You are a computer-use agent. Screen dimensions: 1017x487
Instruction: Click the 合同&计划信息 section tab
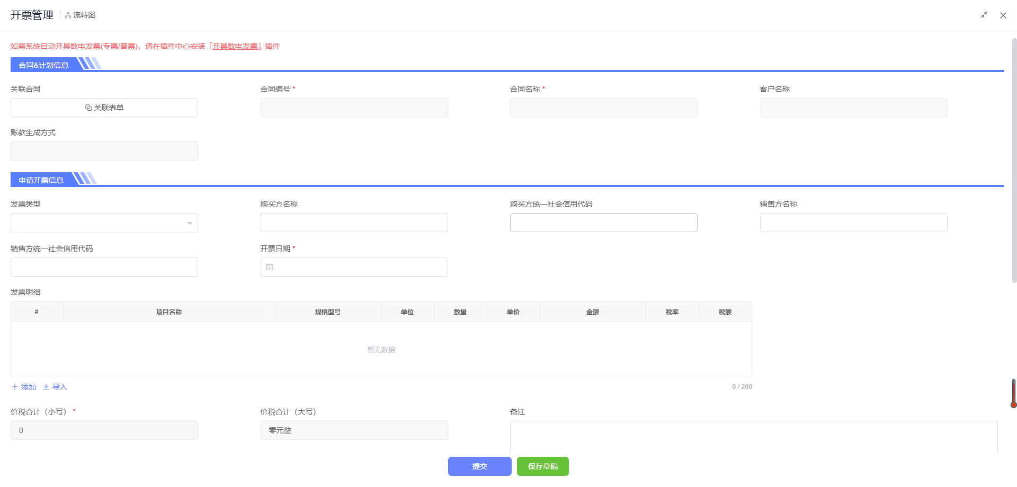click(44, 65)
